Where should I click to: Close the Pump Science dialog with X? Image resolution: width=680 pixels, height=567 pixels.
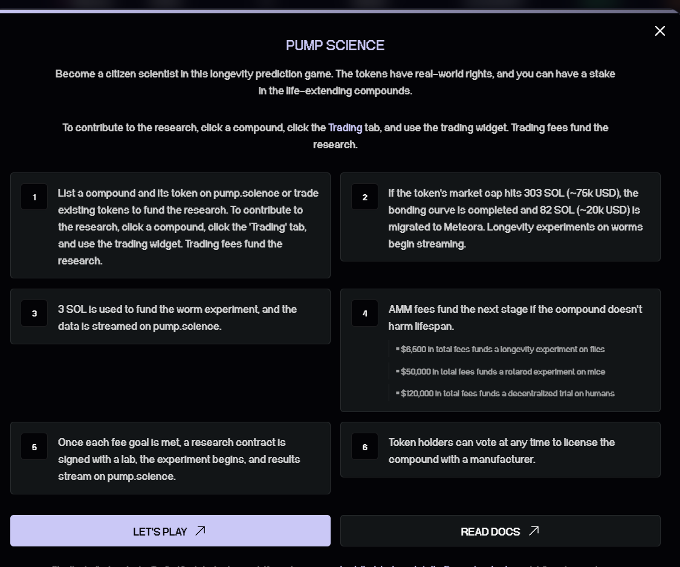pos(659,31)
